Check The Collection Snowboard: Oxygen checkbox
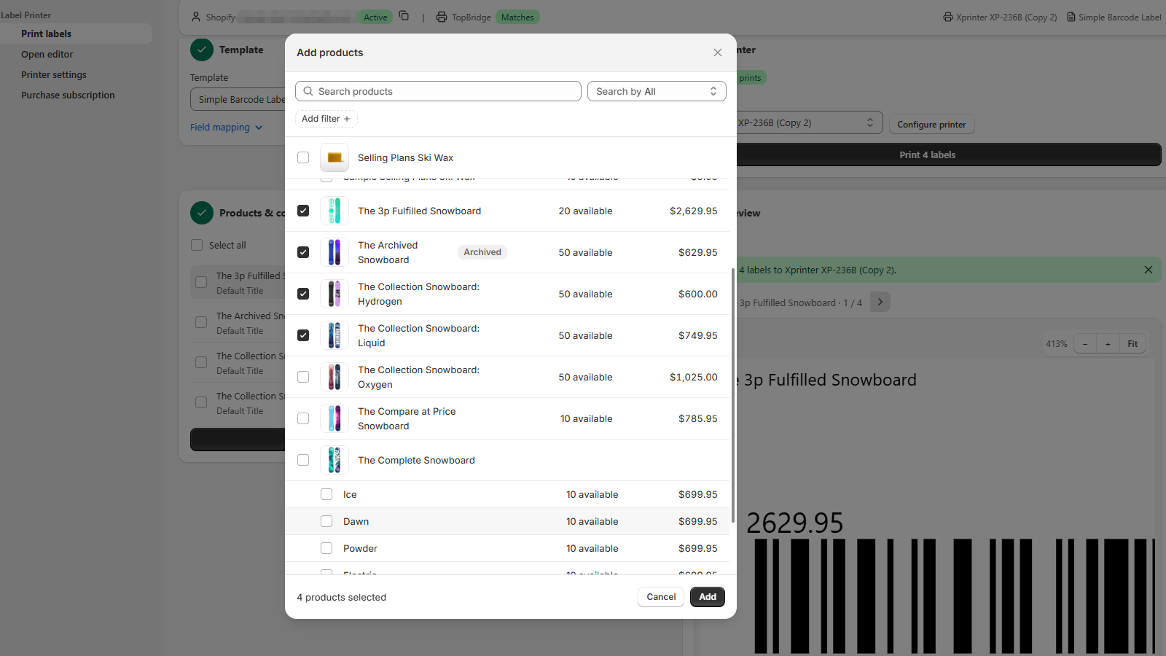 (x=303, y=377)
